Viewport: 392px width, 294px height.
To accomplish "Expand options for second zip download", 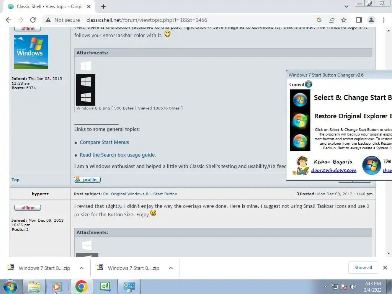I will [x=171, y=268].
